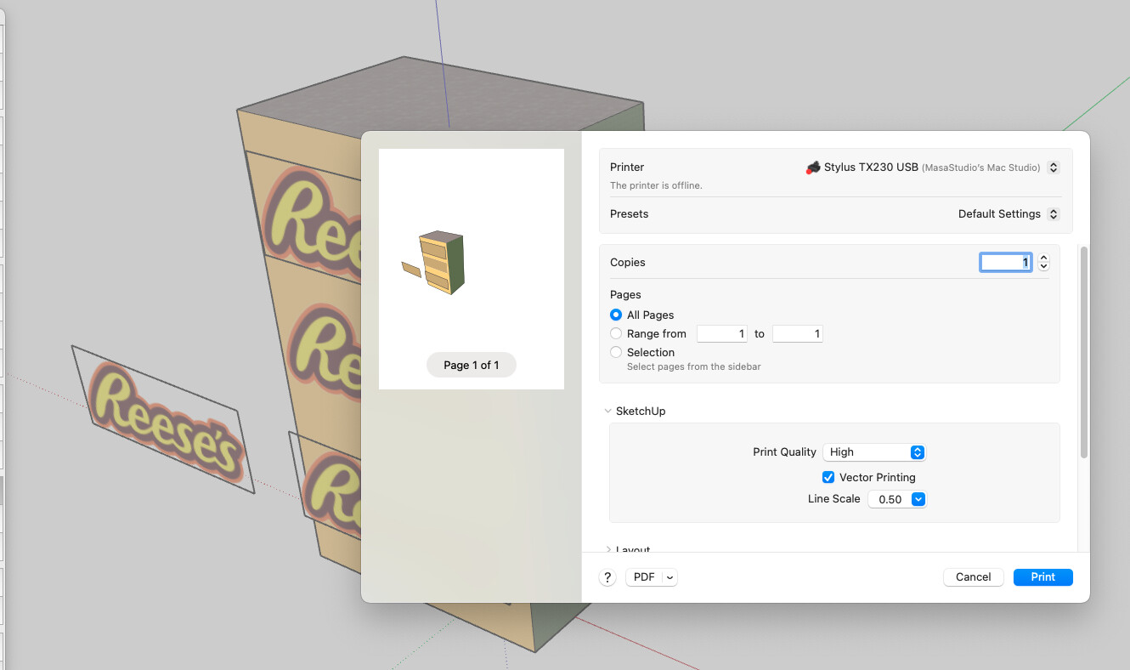Click the range end page field
This screenshot has width=1130, height=670.
(x=798, y=333)
